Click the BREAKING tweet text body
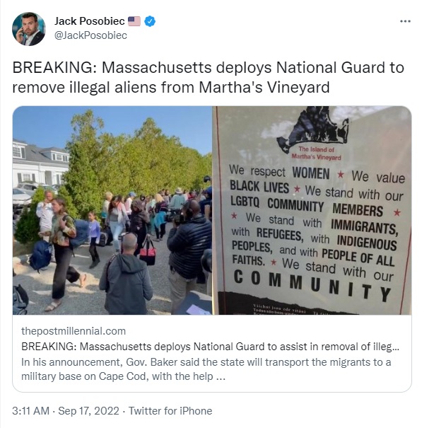 208,77
